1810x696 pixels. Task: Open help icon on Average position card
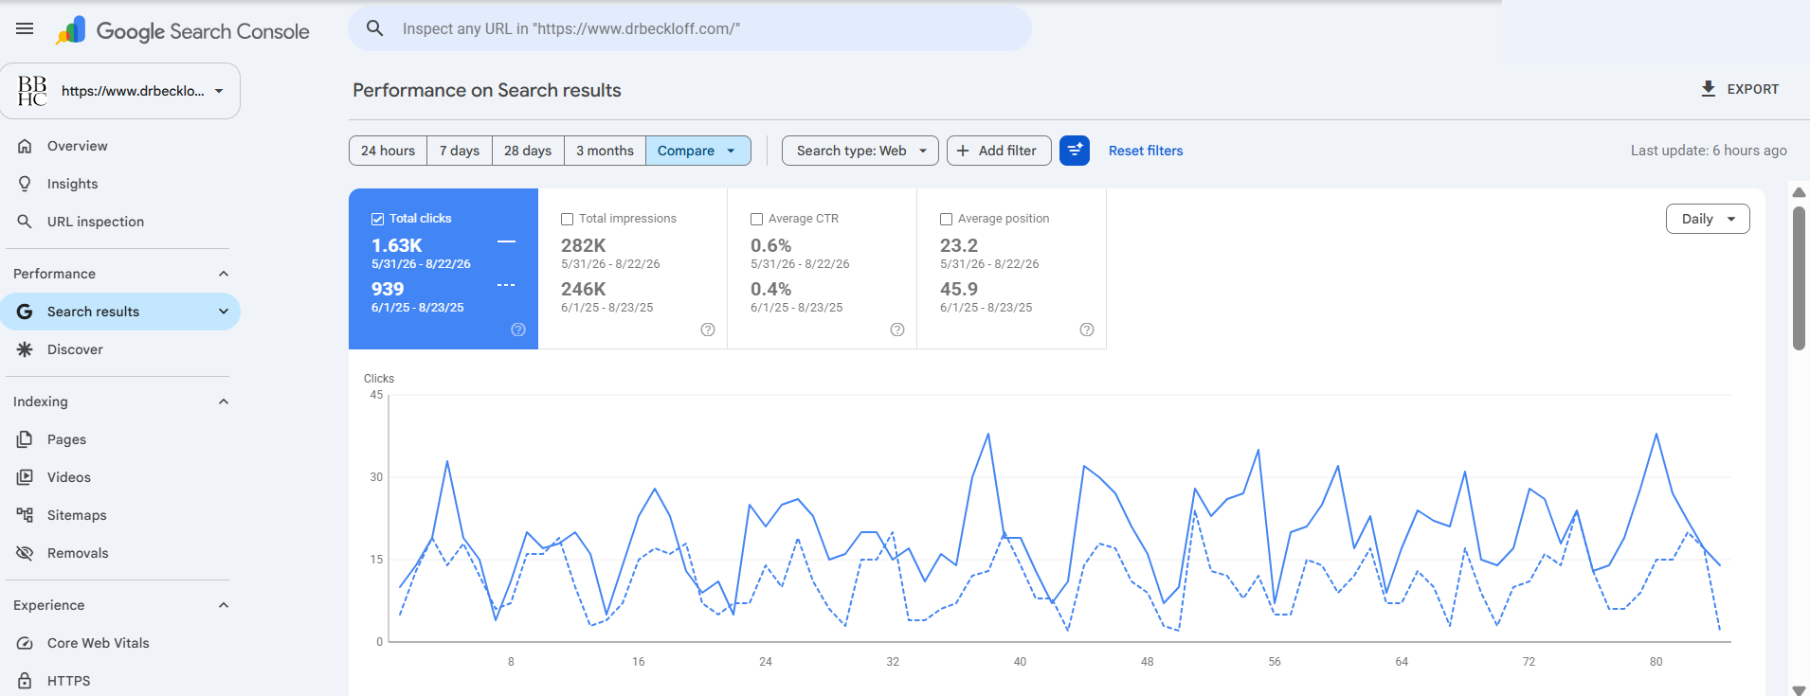1087,330
